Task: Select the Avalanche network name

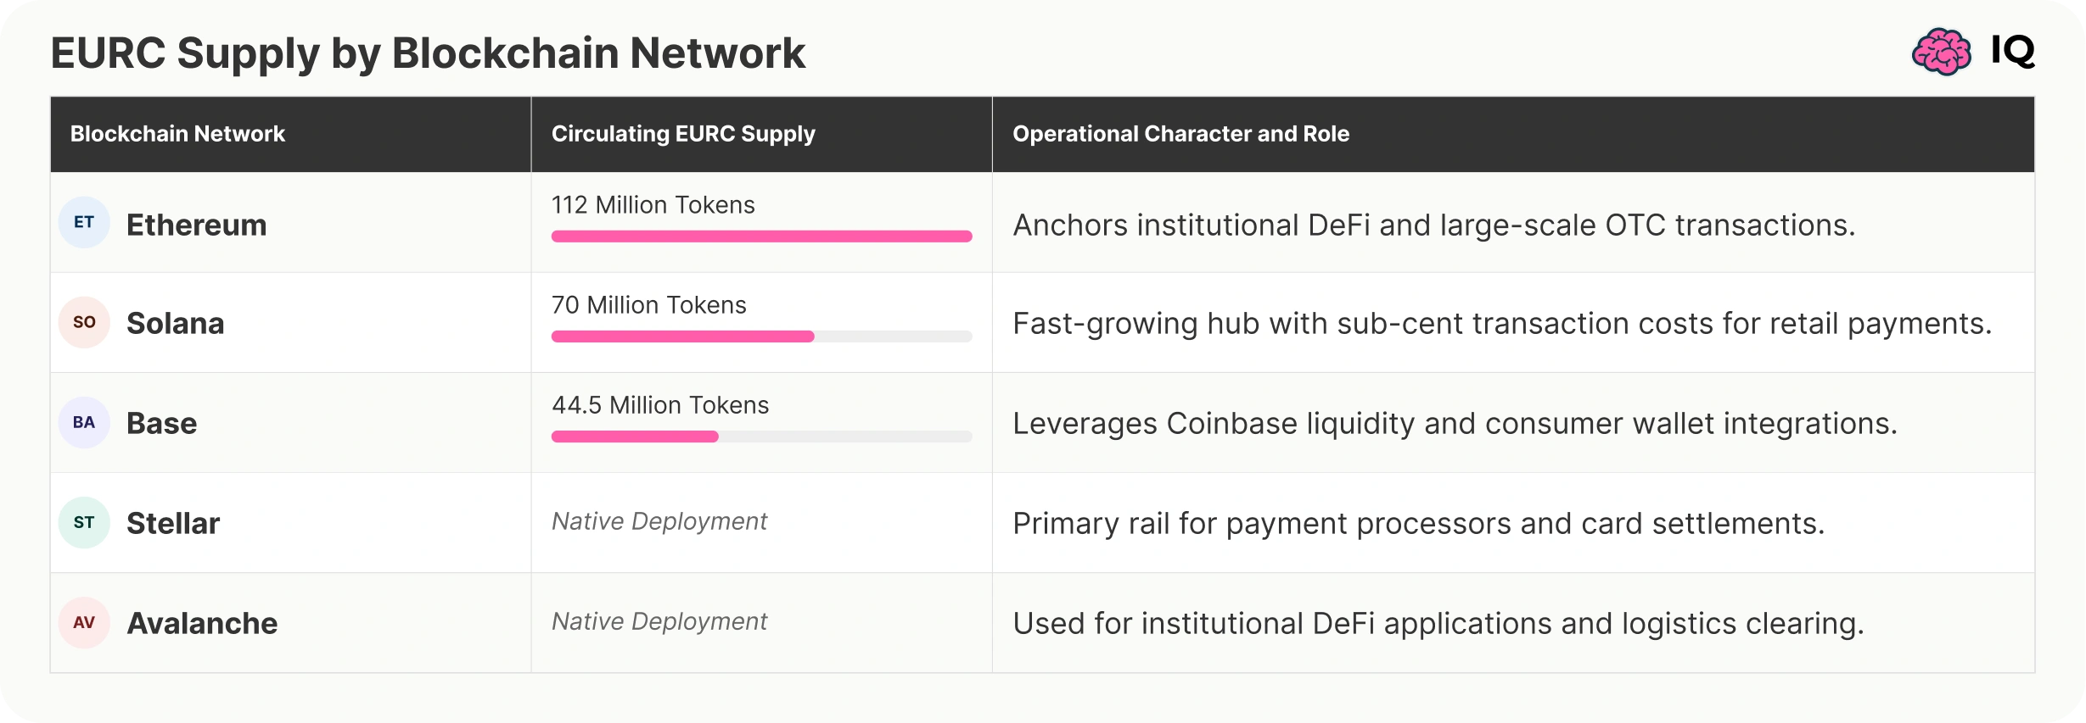Action: click(x=202, y=623)
